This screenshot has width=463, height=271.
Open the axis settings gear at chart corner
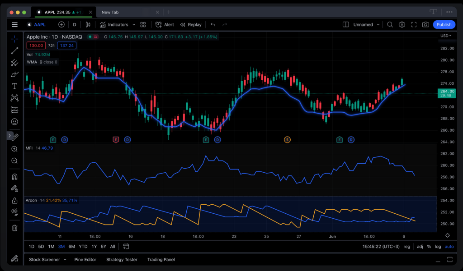[x=448, y=235]
